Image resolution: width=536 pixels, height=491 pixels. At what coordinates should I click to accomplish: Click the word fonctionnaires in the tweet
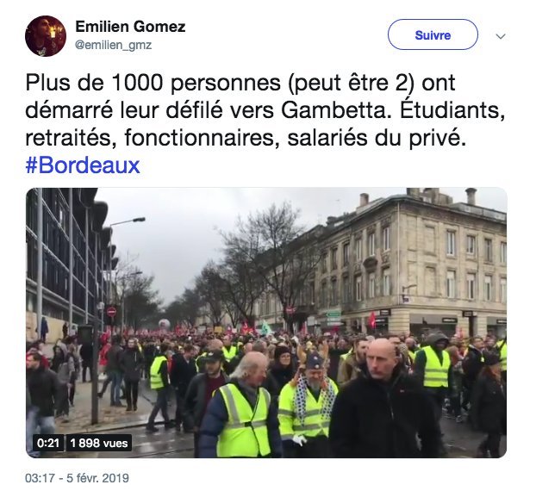200,138
